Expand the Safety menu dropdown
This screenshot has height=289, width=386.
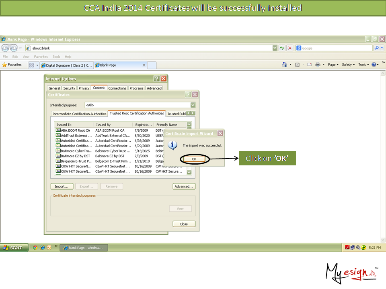tap(348, 65)
